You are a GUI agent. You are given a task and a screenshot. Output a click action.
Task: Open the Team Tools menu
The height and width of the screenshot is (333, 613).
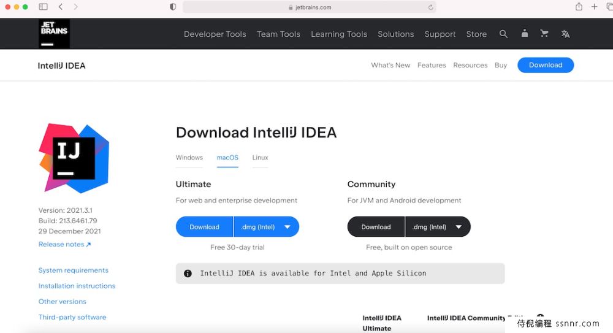pos(278,34)
